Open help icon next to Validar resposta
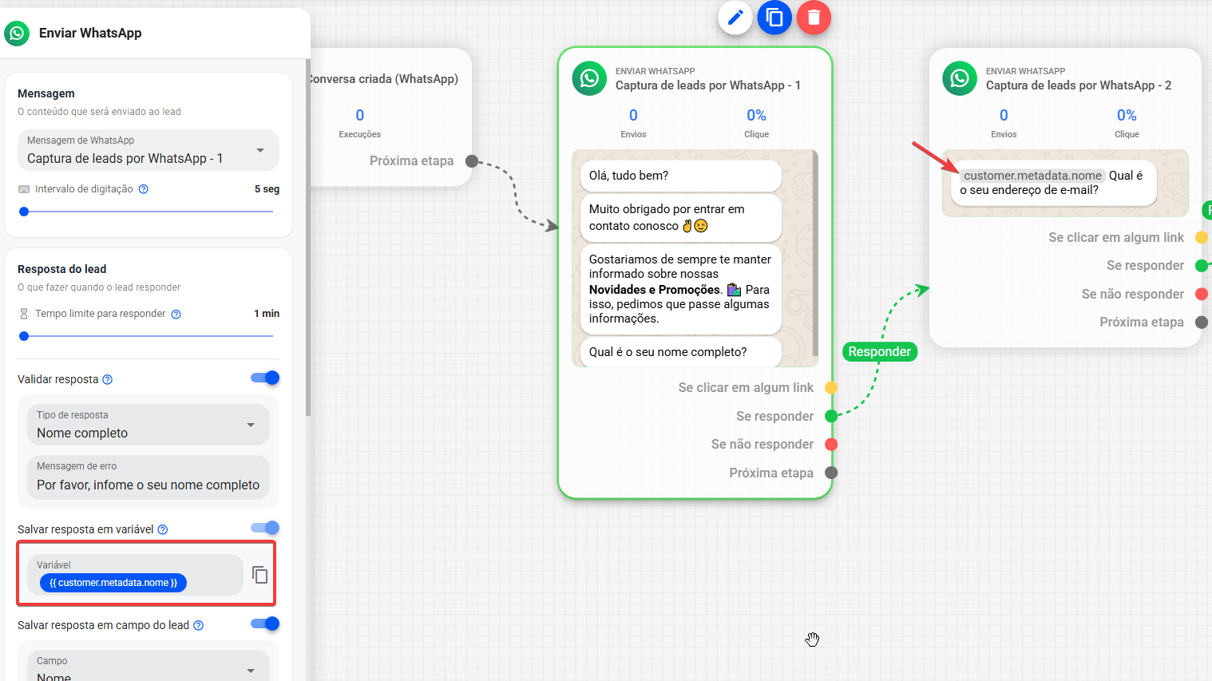Viewport: 1212px width, 681px height. click(x=108, y=379)
